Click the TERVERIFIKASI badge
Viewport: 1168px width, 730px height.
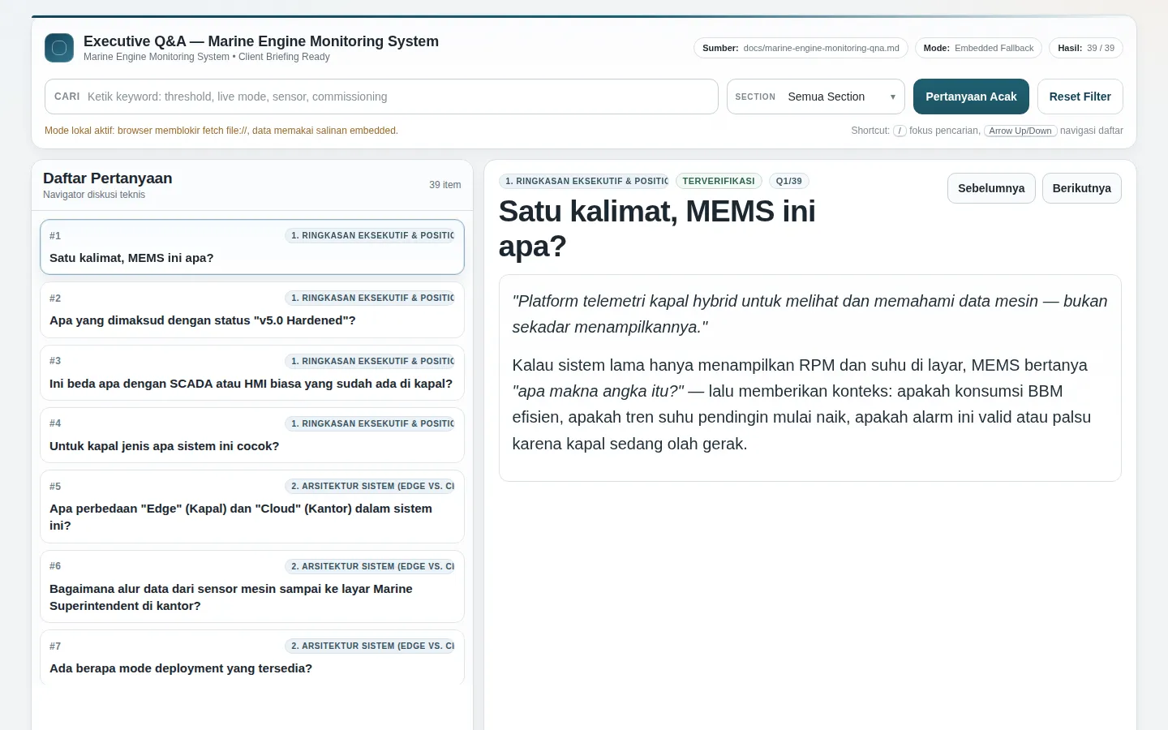pos(719,181)
